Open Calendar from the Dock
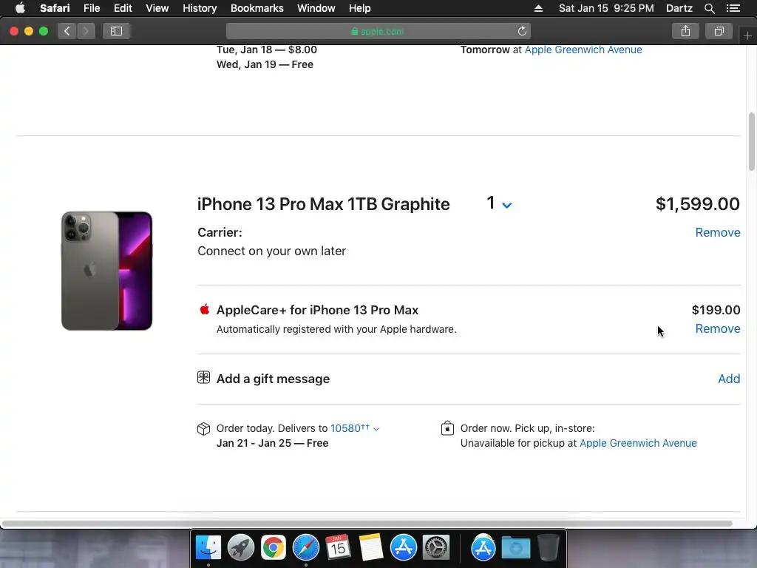The image size is (757, 568). click(x=338, y=548)
